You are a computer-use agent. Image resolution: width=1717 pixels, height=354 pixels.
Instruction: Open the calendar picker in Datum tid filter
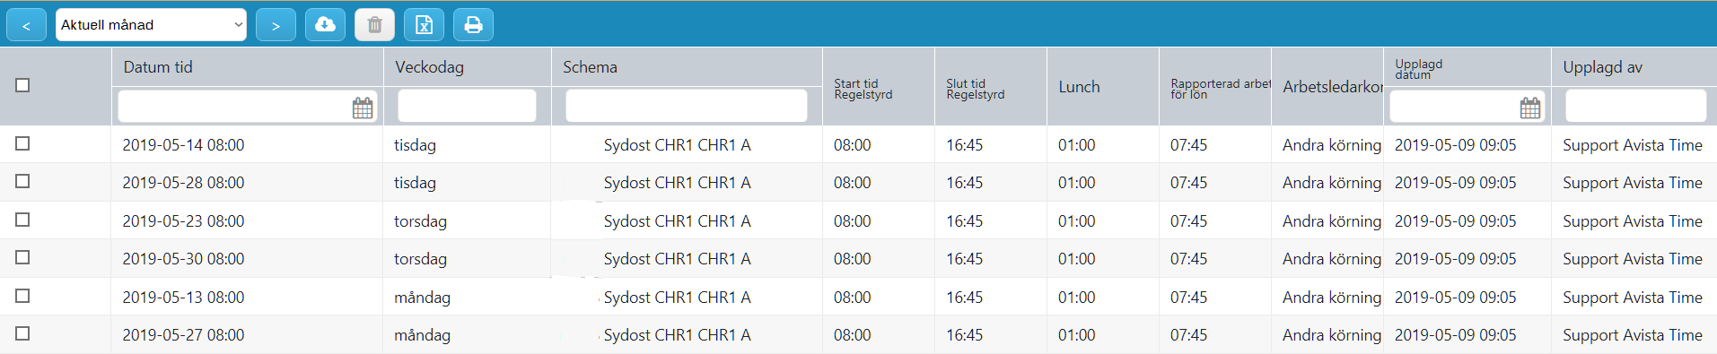tap(363, 108)
